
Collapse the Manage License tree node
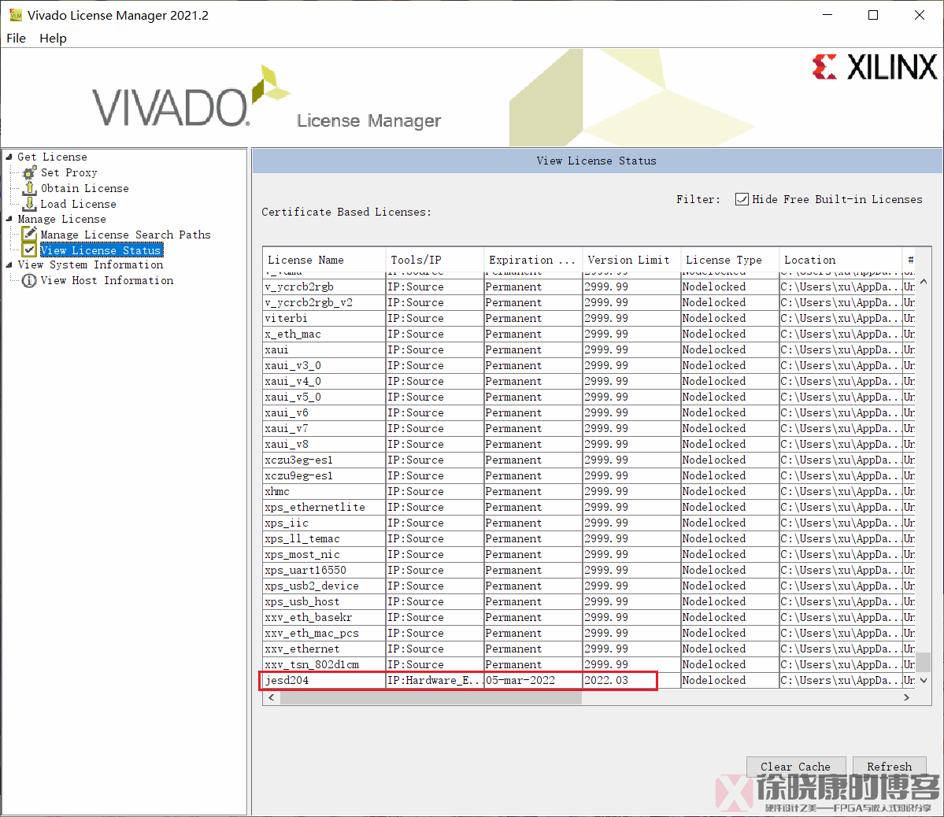pyautogui.click(x=9, y=219)
